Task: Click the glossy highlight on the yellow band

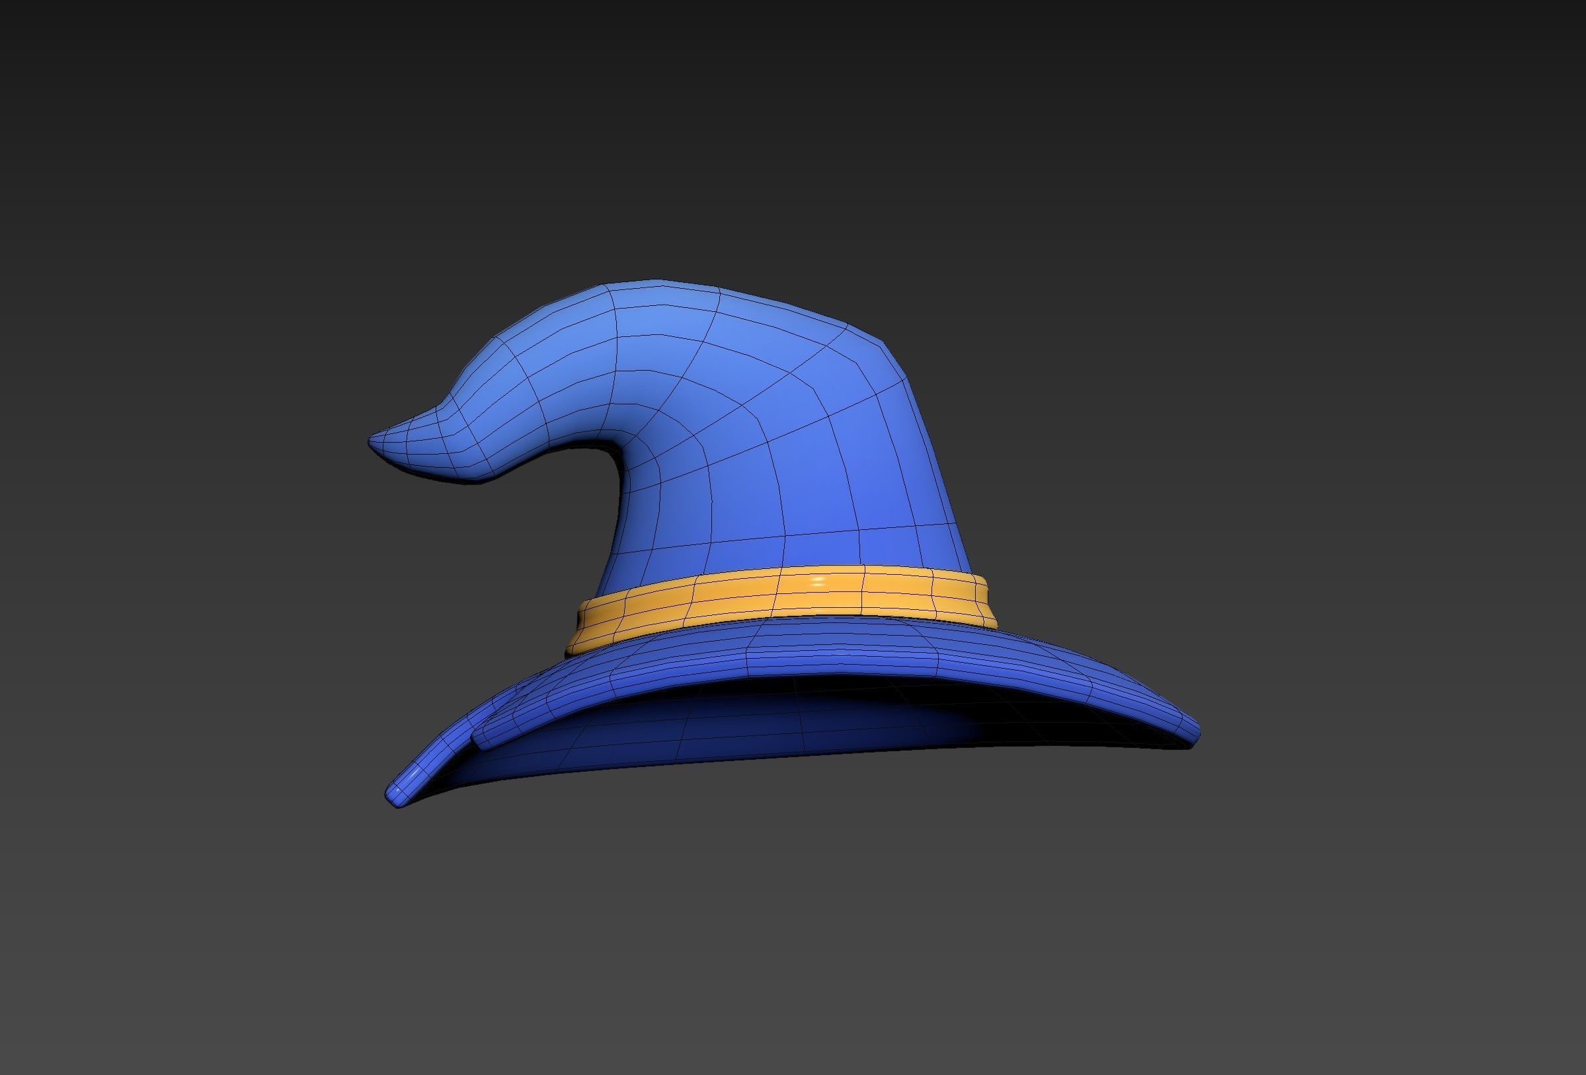Action: (818, 582)
